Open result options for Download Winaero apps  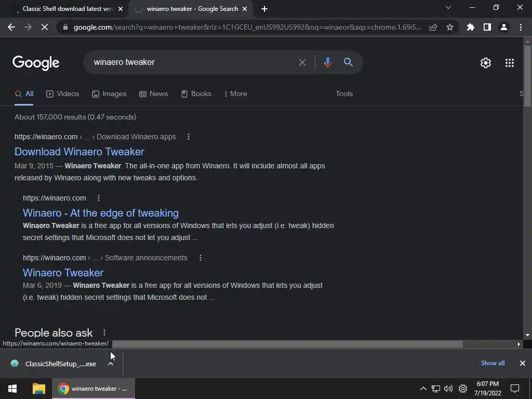(189, 137)
